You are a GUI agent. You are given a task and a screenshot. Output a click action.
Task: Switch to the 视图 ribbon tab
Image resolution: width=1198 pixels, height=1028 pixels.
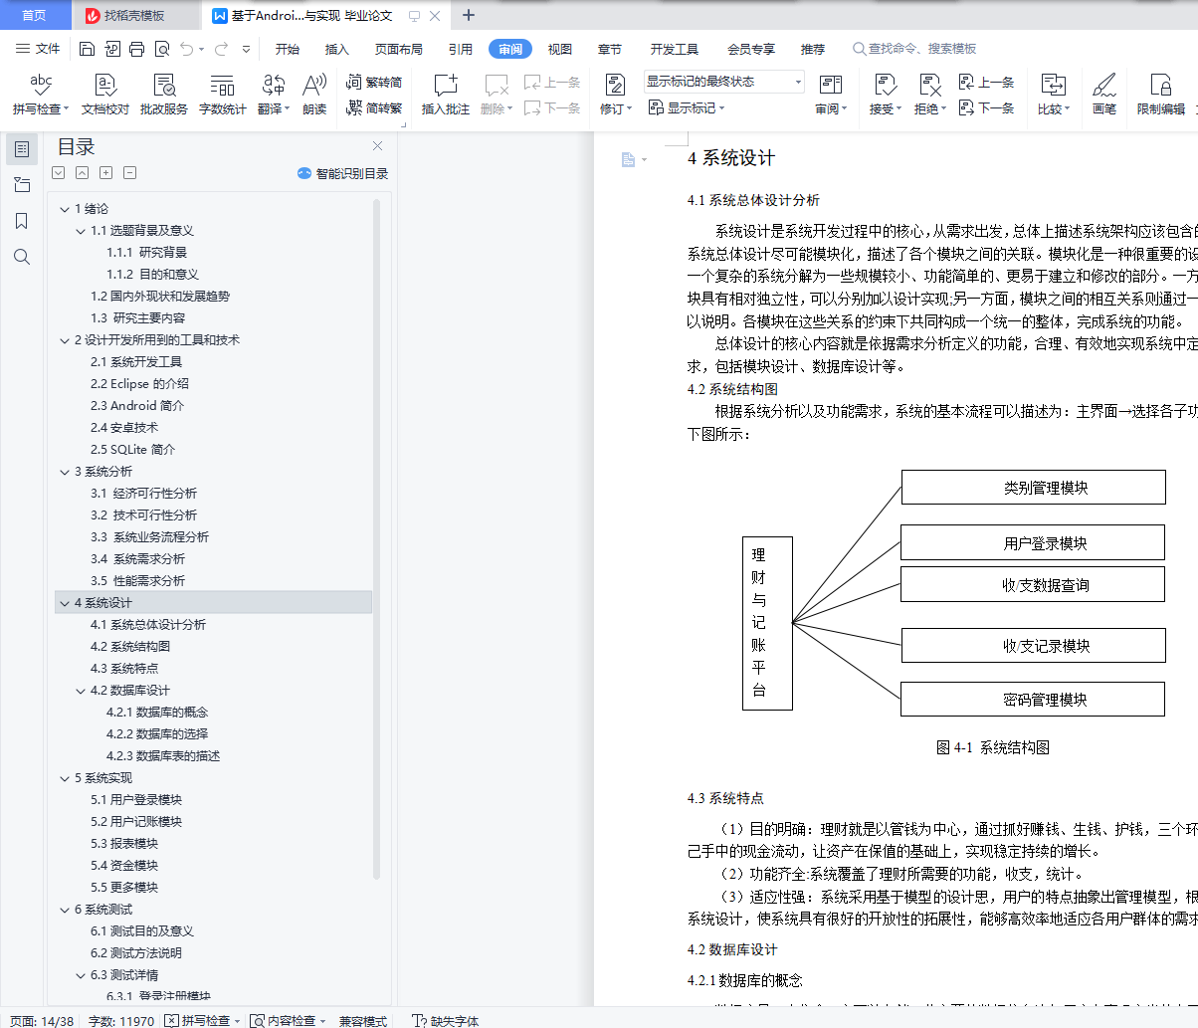[560, 49]
